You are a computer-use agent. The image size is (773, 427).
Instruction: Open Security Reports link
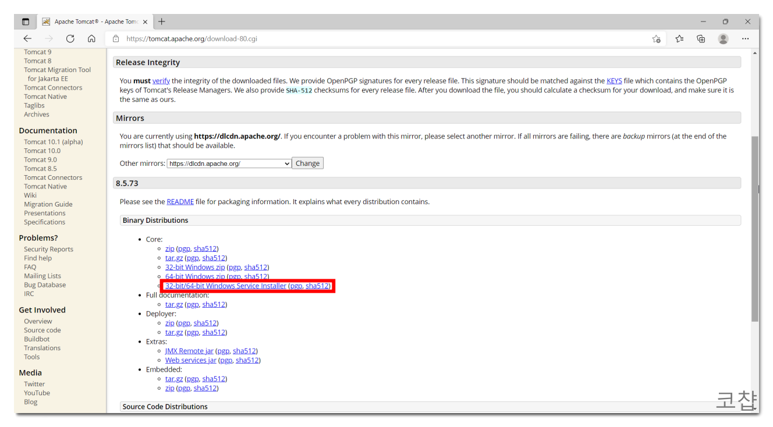pos(49,249)
